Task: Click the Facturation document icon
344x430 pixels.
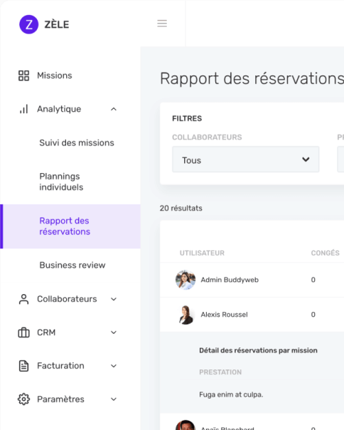Action: coord(24,366)
